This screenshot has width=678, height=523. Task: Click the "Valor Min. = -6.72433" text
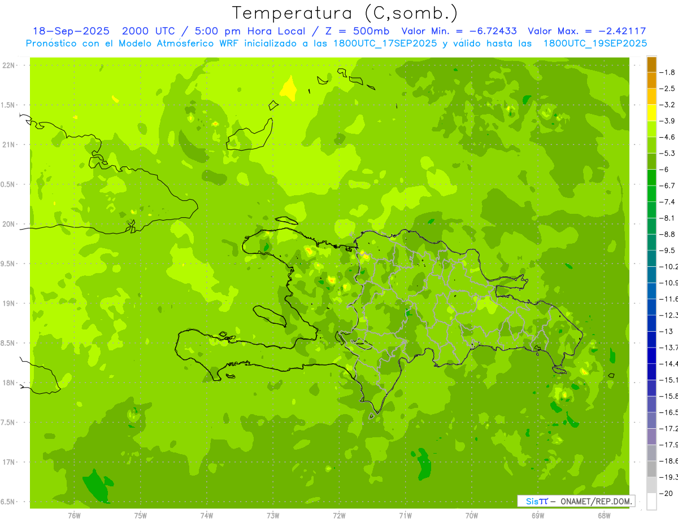[x=459, y=31]
